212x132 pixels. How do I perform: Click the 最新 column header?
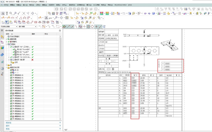click(37, 34)
